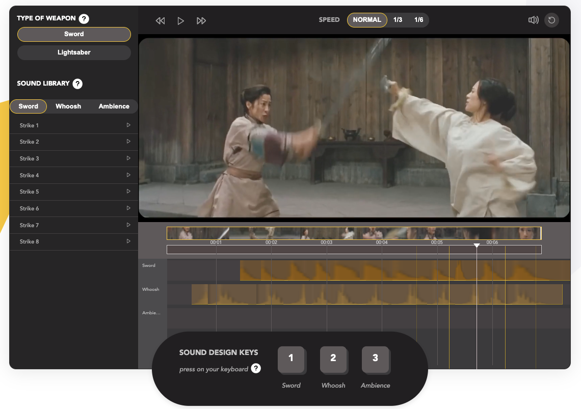Play the Strike 5 sound sample

click(129, 192)
